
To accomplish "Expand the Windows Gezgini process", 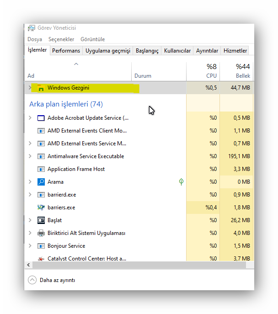I will pyautogui.click(x=30, y=87).
